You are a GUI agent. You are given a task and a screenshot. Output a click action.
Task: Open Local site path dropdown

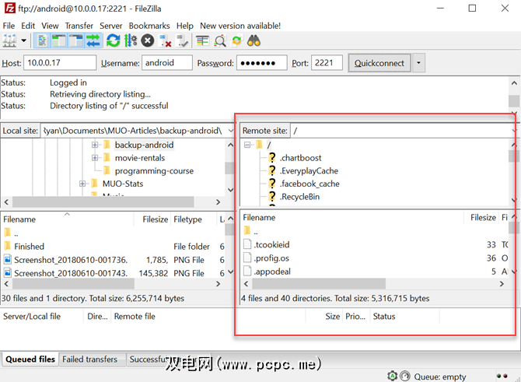(x=231, y=131)
